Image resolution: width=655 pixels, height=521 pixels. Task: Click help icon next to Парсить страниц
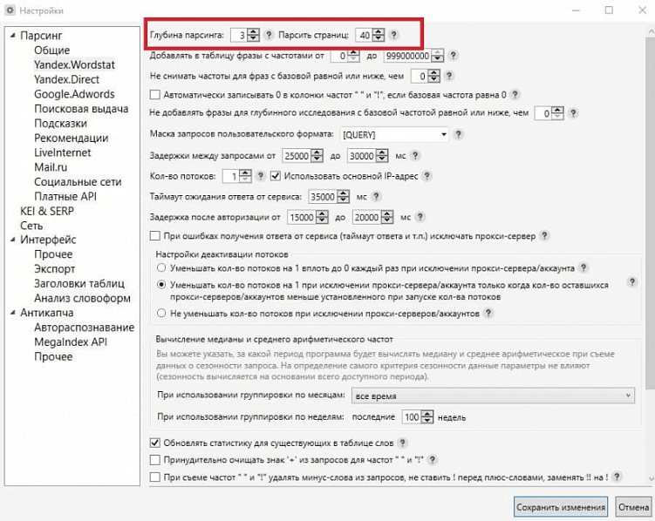click(393, 35)
